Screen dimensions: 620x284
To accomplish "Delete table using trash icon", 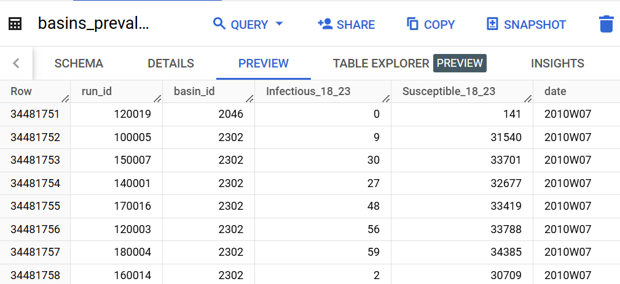I will (x=606, y=24).
